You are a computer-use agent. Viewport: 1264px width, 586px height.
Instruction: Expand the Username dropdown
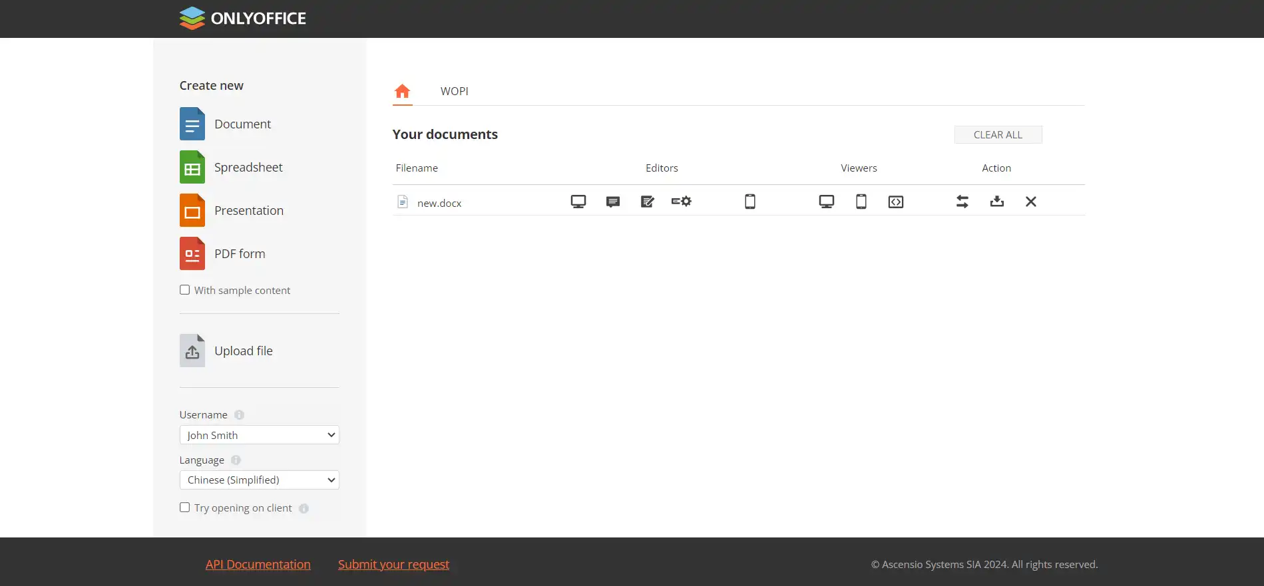tap(259, 435)
